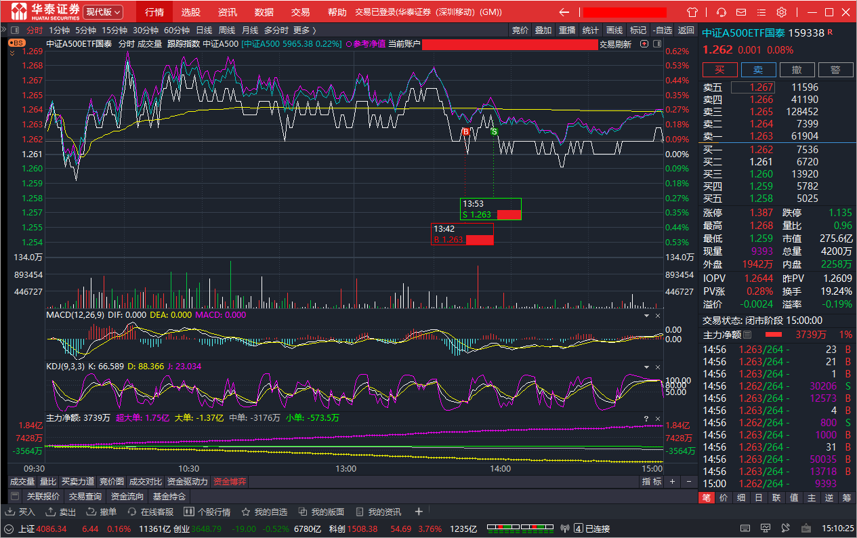Click the red 主力净额 bar indicator
Viewport: 857px width, 538px height.
[x=773, y=335]
